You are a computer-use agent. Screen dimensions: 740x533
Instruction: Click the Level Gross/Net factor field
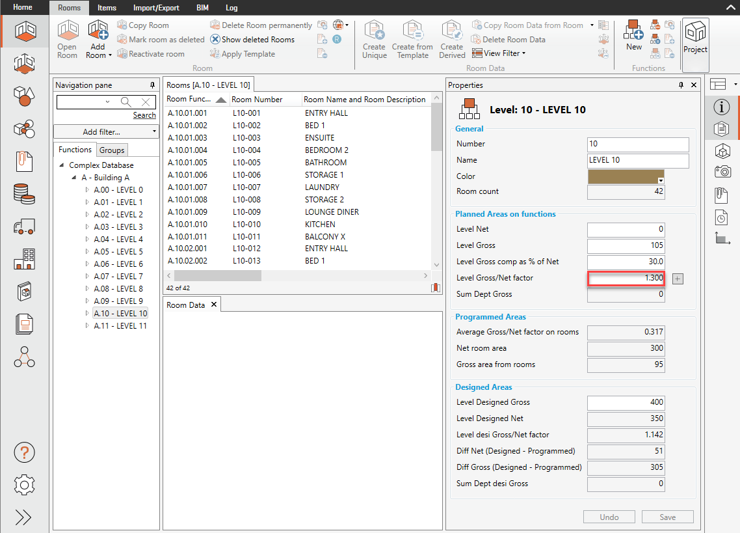pyautogui.click(x=626, y=278)
